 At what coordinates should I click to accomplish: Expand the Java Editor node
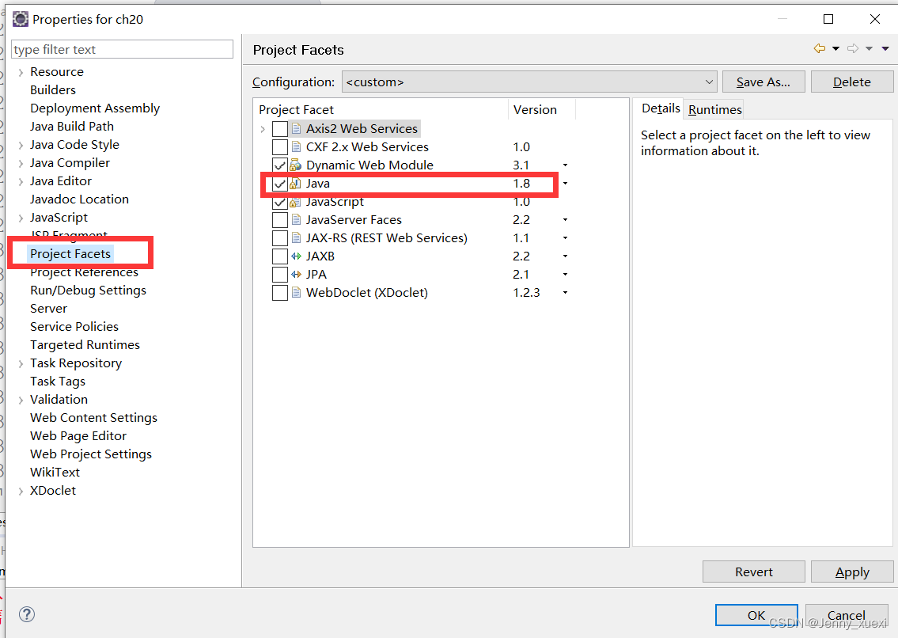click(21, 182)
